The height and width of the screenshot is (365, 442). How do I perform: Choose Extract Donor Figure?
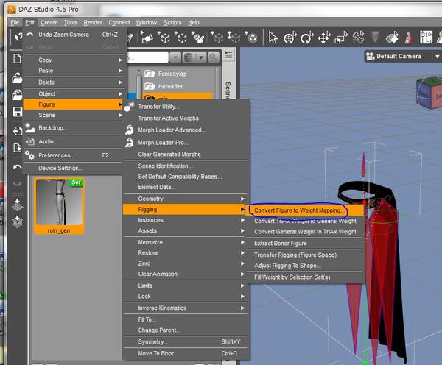point(305,244)
